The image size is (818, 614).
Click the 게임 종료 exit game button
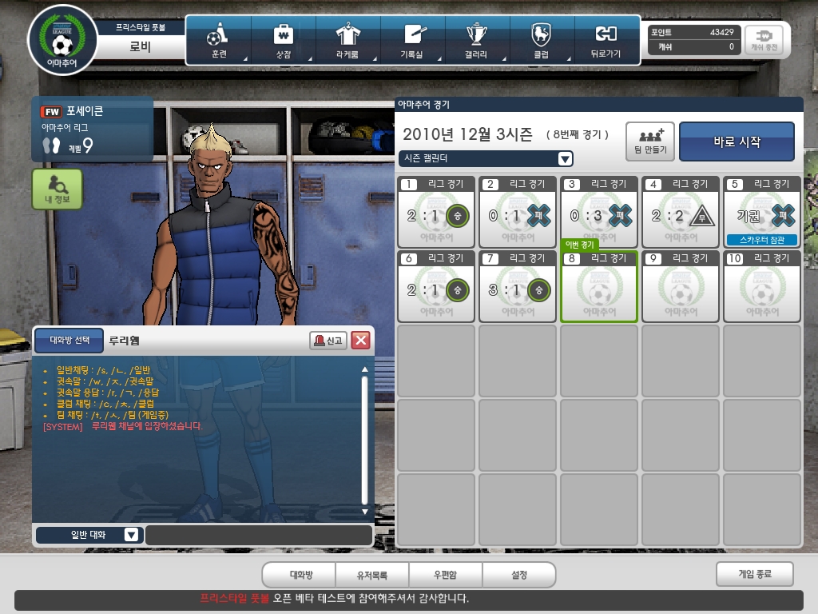pyautogui.click(x=754, y=574)
